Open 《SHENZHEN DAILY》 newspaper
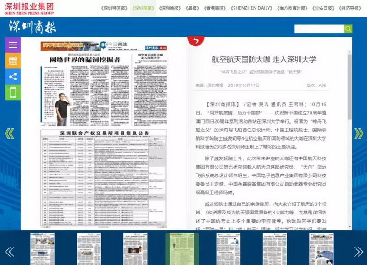 [251, 8]
